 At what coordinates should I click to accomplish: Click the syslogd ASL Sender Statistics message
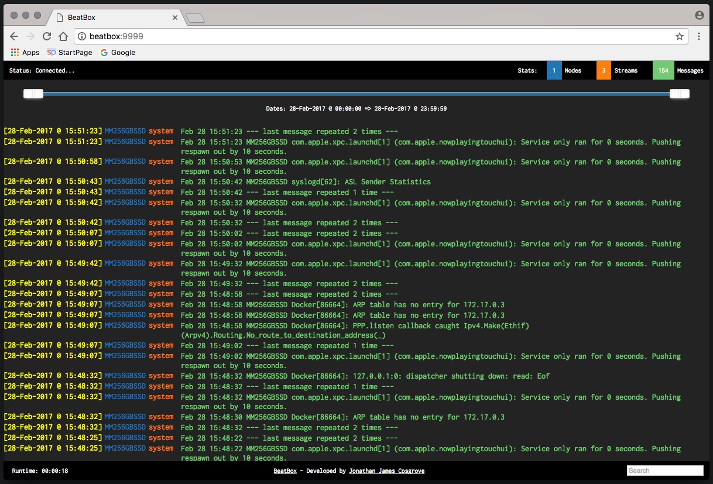coord(306,182)
